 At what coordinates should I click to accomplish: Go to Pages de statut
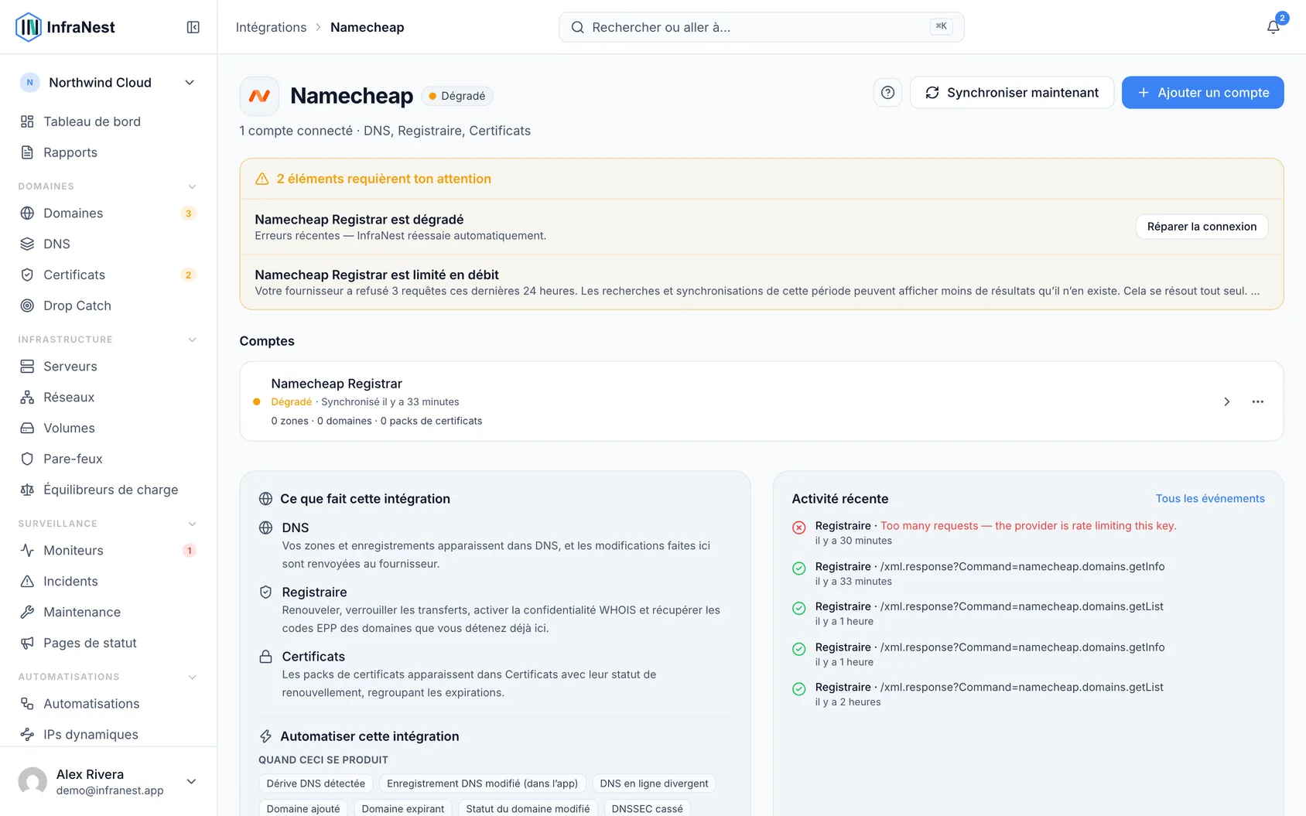(x=108, y=643)
